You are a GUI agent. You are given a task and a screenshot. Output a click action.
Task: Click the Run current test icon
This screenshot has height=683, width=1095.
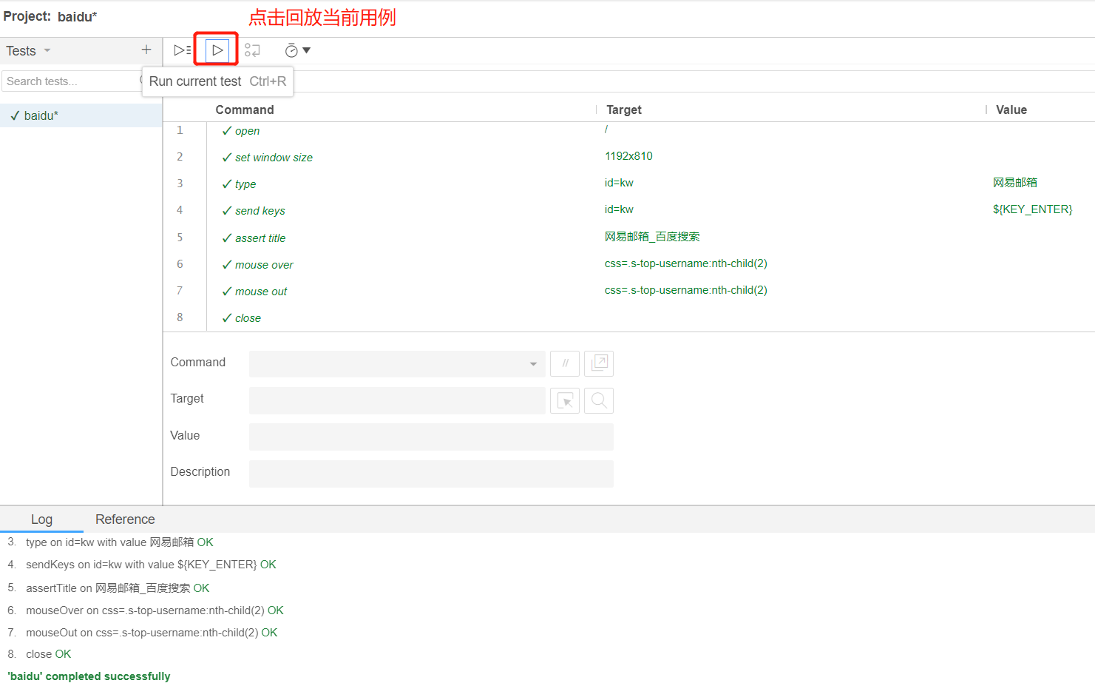coord(216,50)
